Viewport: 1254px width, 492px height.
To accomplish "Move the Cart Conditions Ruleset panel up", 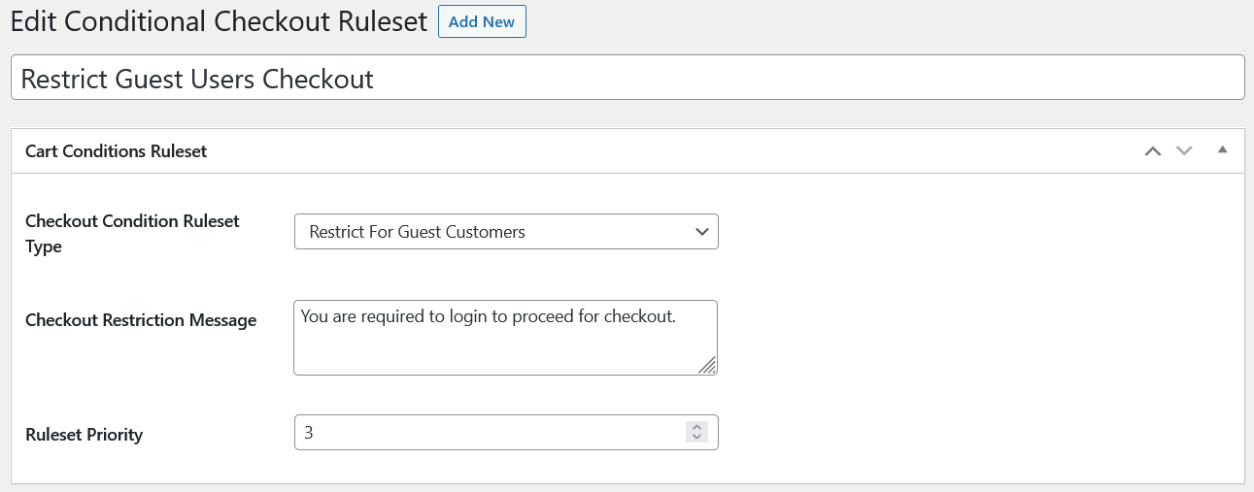I will coord(1153,150).
